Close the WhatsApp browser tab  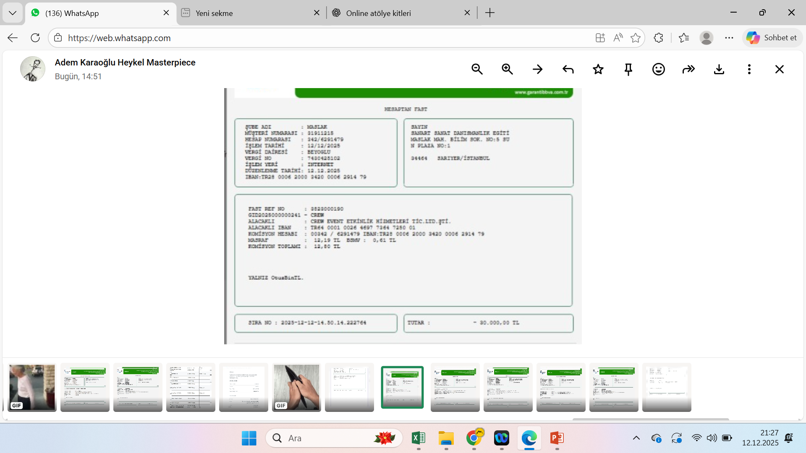coord(166,13)
